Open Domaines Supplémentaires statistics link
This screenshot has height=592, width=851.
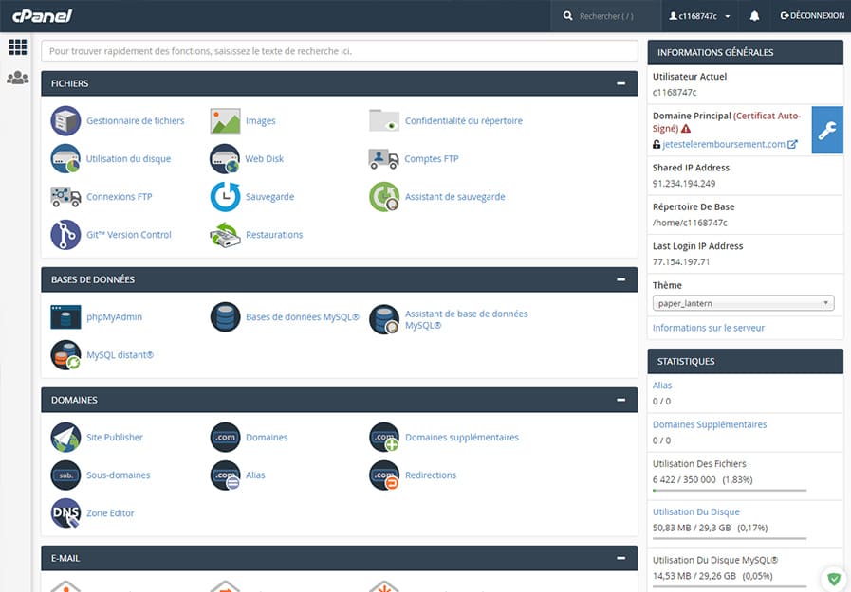coord(710,424)
